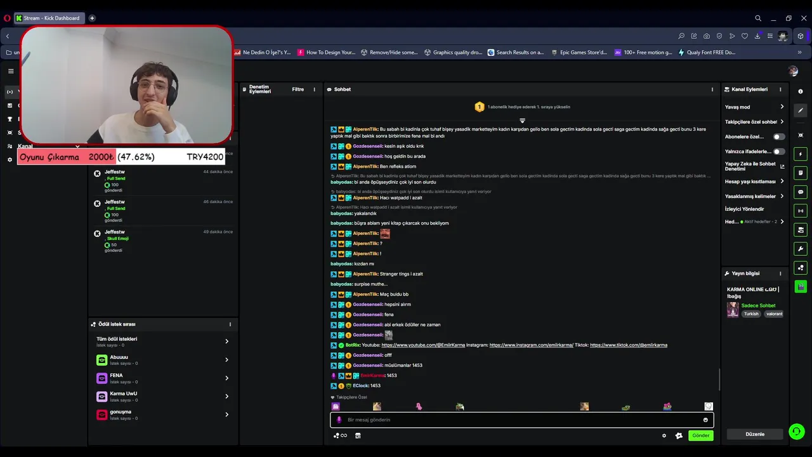Open 'Epic Games Store'd...' bookmark

[x=579, y=53]
